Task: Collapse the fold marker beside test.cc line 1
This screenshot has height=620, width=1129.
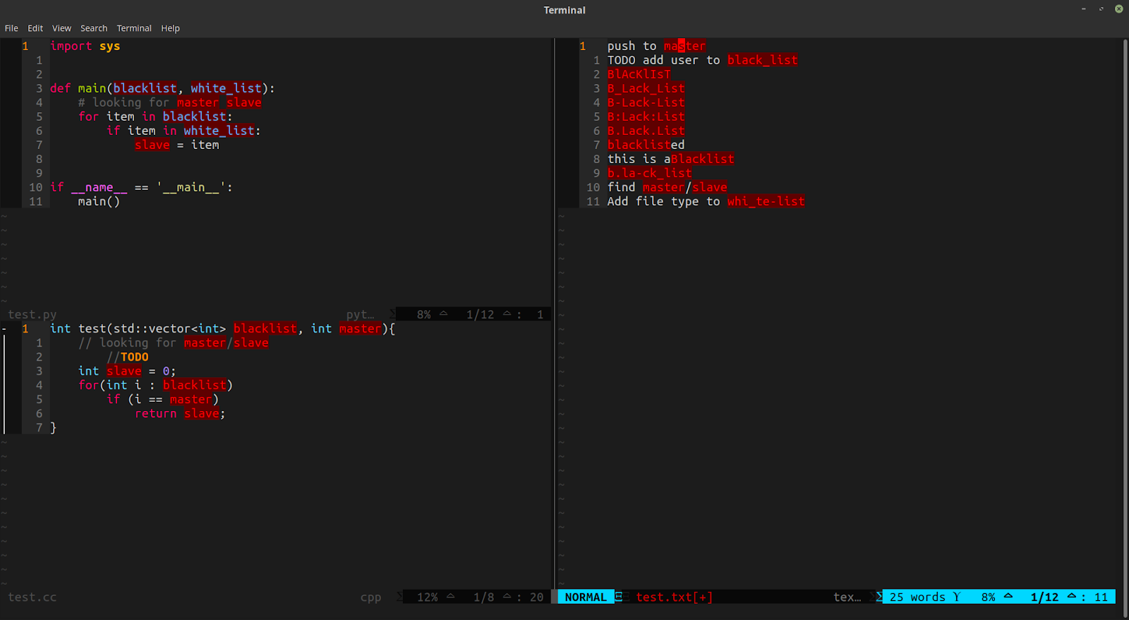Action: point(4,328)
